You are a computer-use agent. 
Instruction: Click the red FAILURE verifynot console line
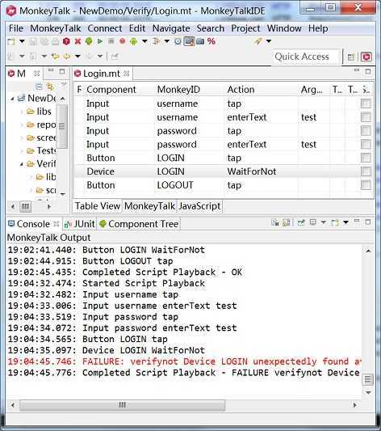click(x=184, y=361)
